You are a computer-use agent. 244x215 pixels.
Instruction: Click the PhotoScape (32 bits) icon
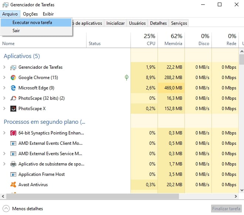(13, 98)
